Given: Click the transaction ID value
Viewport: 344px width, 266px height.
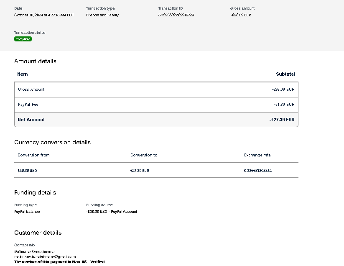Looking at the screenshot, I should coord(176,15).
